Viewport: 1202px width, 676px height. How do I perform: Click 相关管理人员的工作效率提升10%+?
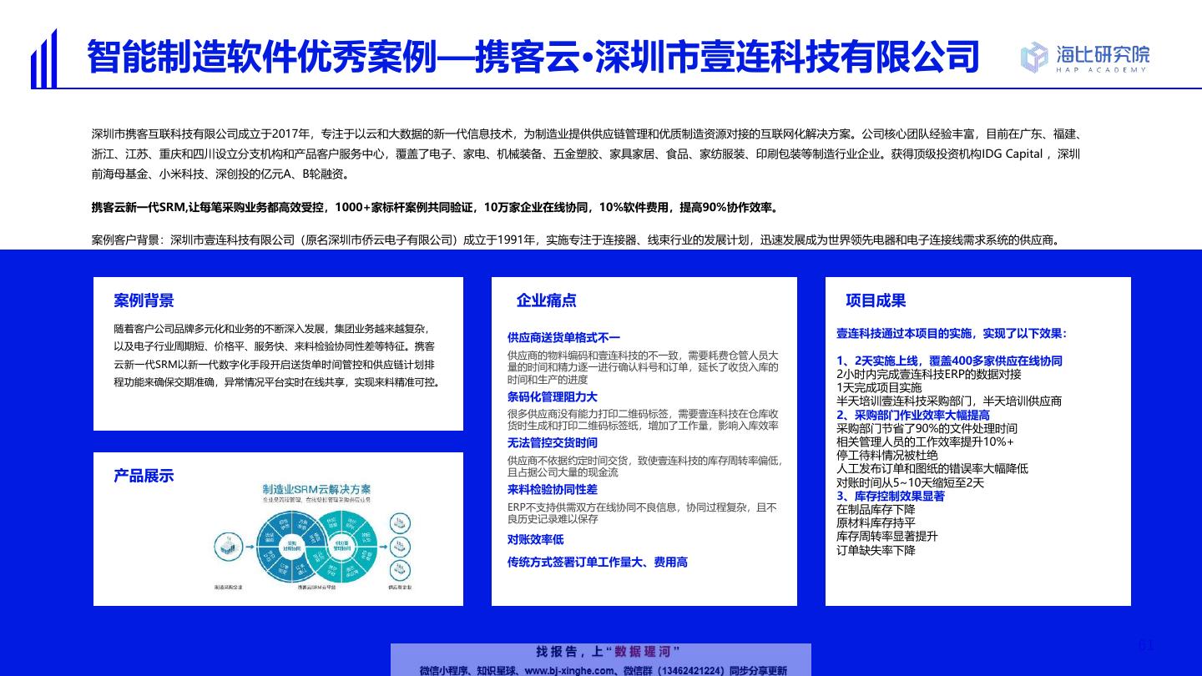click(x=925, y=441)
